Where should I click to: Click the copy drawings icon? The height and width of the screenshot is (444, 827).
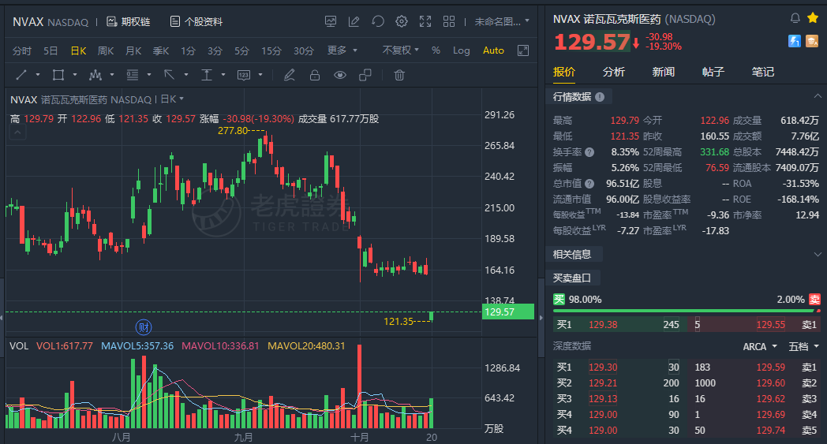point(365,75)
